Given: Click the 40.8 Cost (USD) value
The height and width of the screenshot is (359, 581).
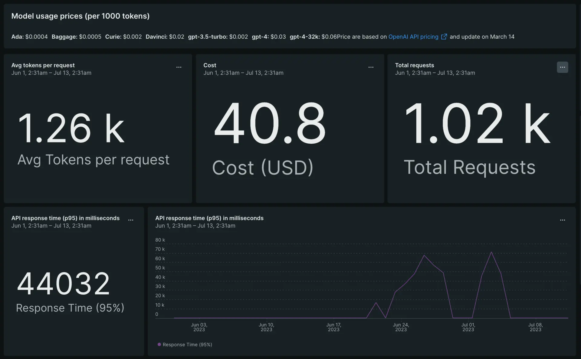Looking at the screenshot, I should (269, 123).
